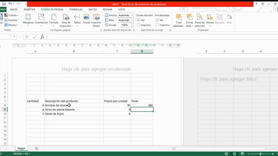Select cell 'Arrobas de azúcar'

pos(74,105)
